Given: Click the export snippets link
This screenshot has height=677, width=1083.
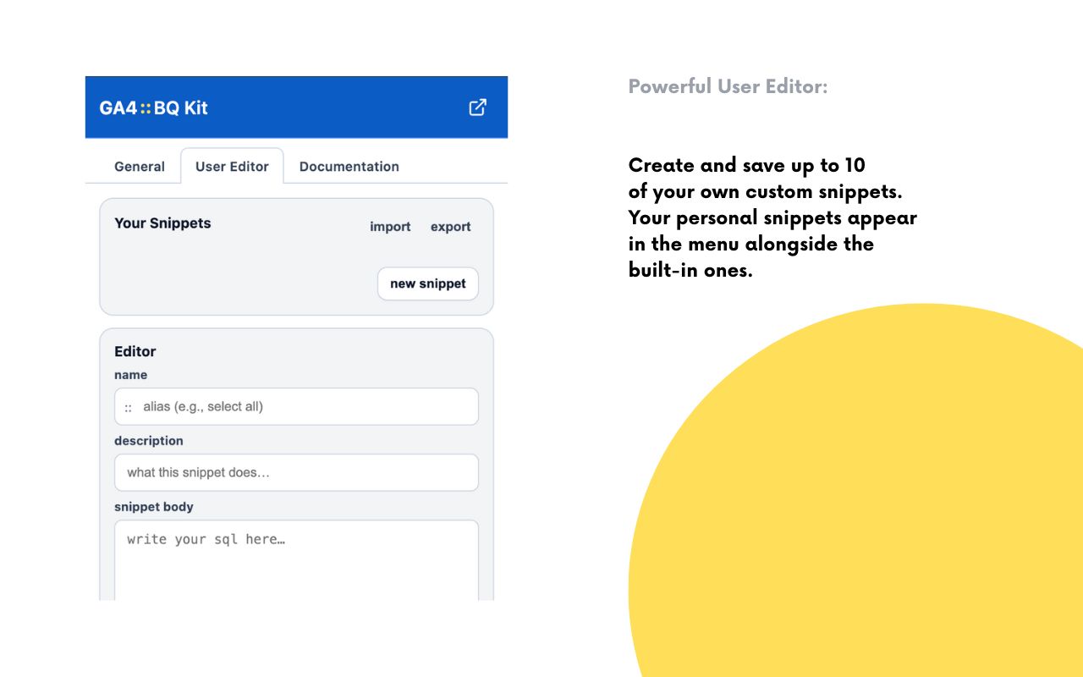Looking at the screenshot, I should tap(451, 227).
